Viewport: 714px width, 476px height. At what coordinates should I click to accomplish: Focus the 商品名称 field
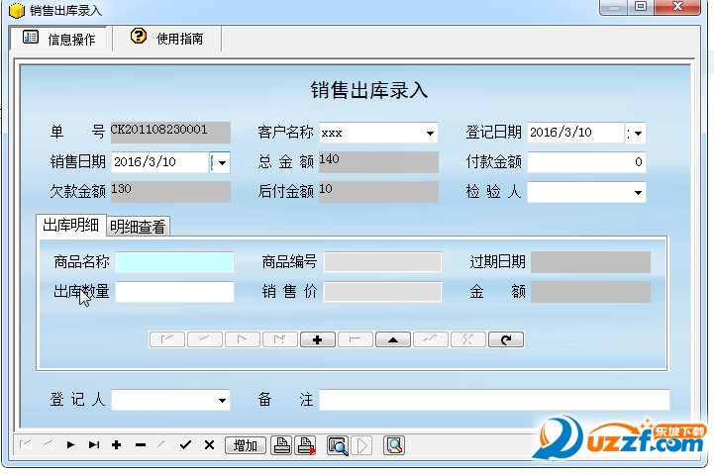[175, 262]
